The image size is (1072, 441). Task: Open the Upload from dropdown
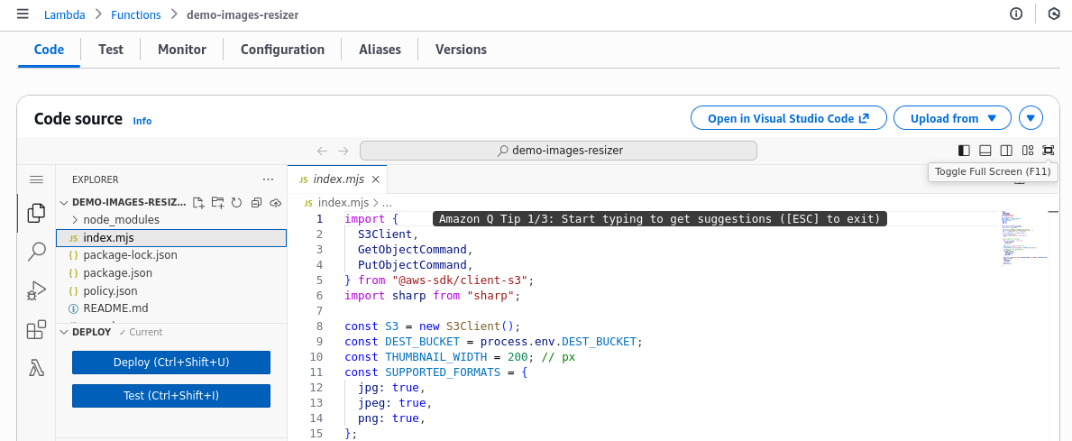click(954, 118)
